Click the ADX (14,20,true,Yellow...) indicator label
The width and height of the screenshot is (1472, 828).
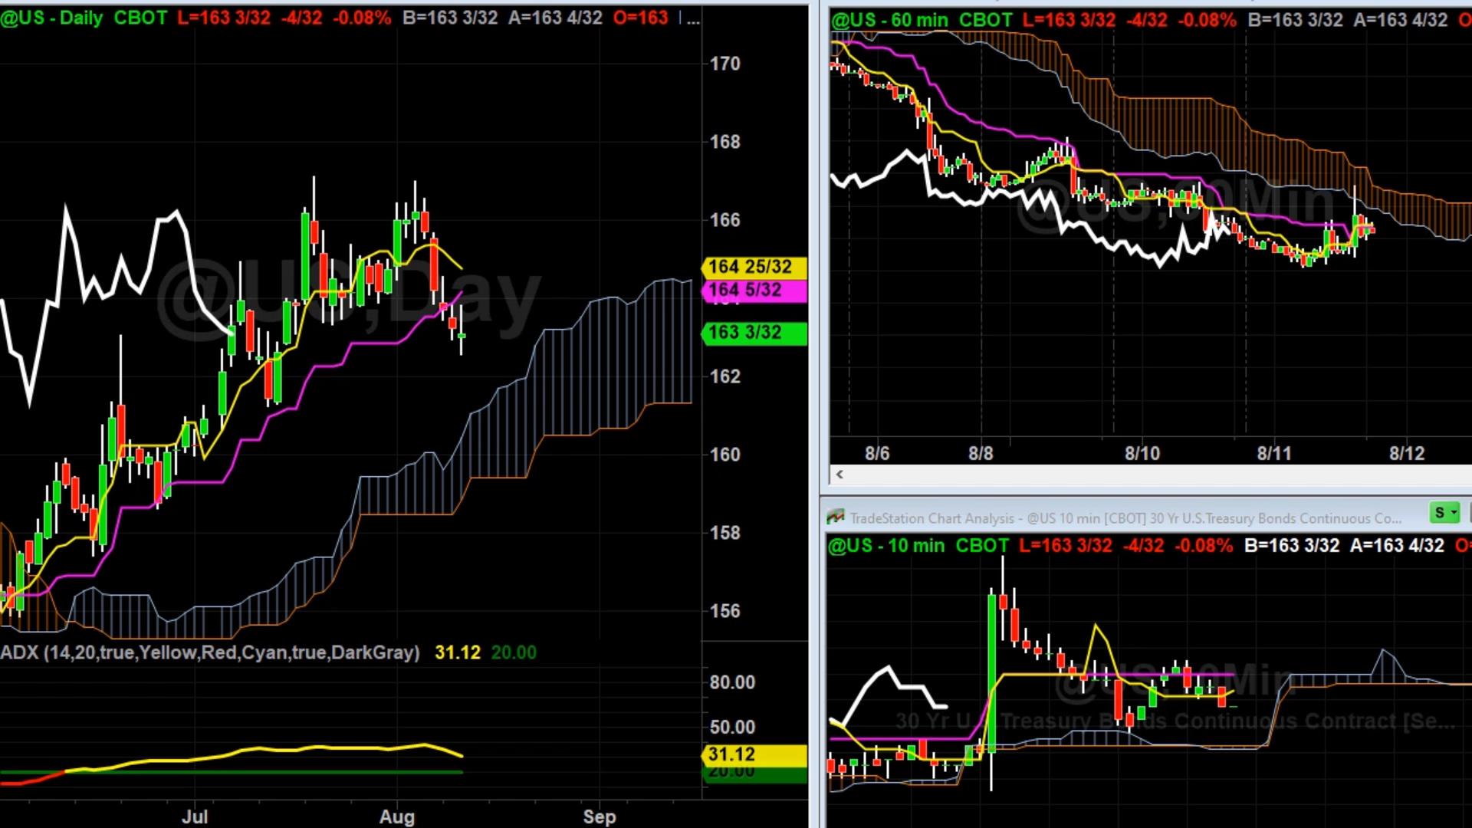[x=210, y=652]
